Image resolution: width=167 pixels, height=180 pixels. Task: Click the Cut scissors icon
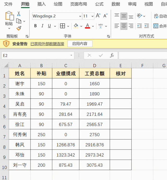[19, 14]
